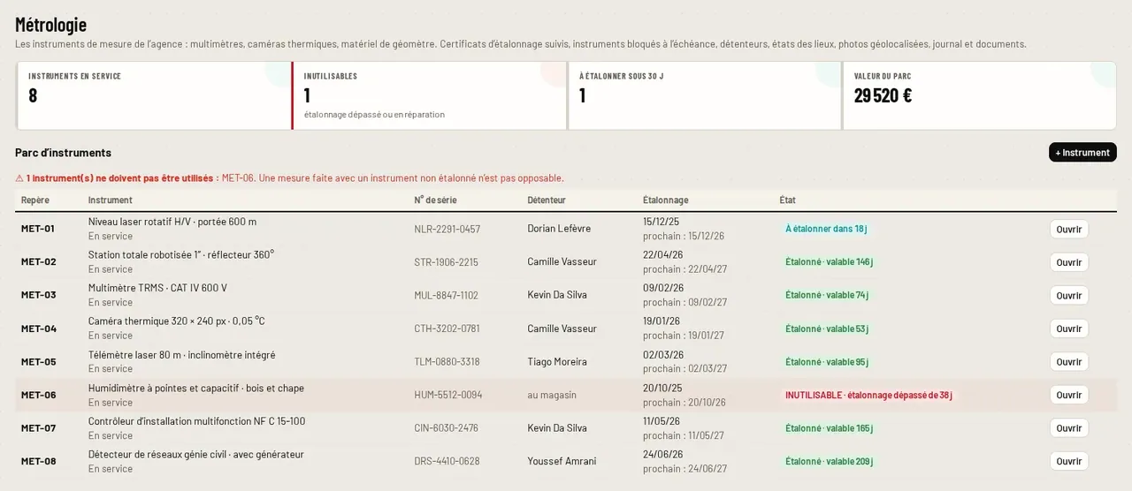Click the MET-06 repère cell
Screen dimensions: 1132x491
point(38,395)
